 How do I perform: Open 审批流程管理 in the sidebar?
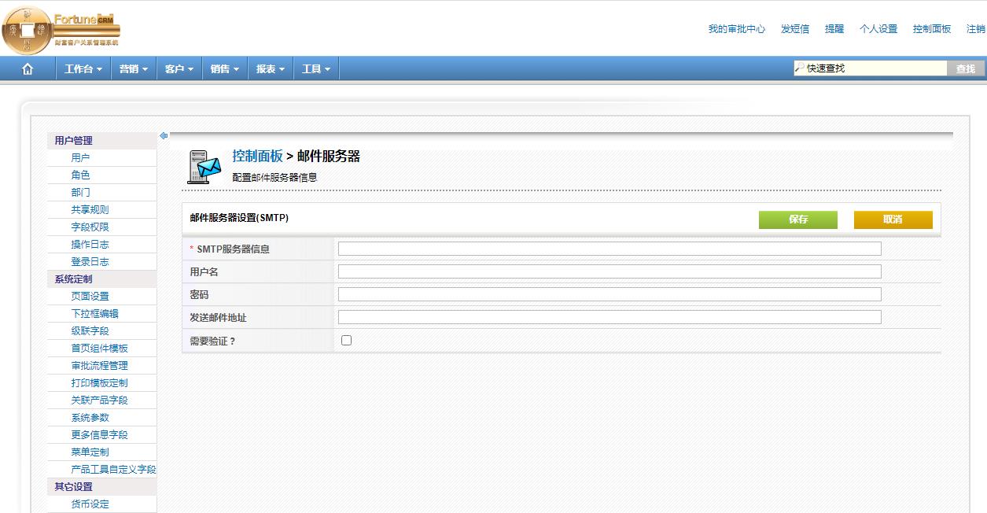tap(99, 366)
